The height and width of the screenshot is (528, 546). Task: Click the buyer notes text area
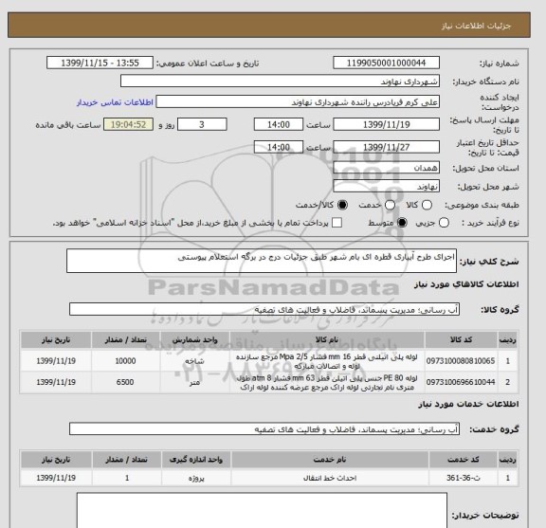tap(262, 511)
